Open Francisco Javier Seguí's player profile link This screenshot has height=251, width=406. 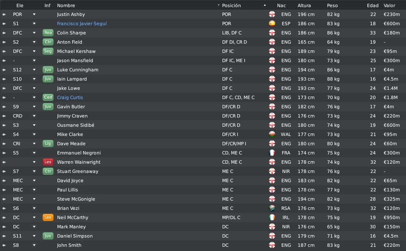coord(82,24)
